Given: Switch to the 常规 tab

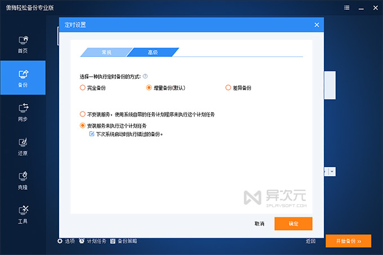Looking at the screenshot, I should (106, 52).
